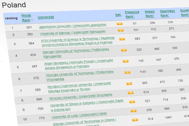
Task: Click presence rank value 1141
Action: (143, 72)
